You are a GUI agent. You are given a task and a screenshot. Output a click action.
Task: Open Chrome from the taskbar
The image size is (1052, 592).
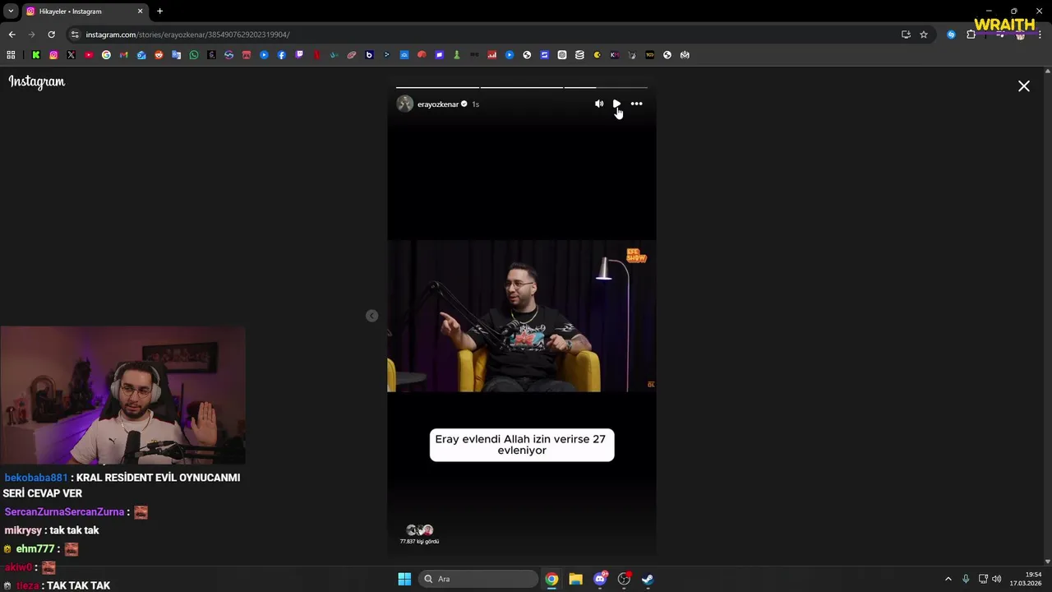[551, 579]
